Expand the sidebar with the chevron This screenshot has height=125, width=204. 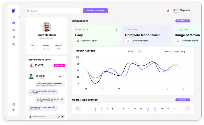(19, 17)
